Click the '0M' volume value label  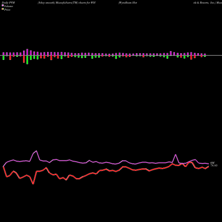(212, 163)
